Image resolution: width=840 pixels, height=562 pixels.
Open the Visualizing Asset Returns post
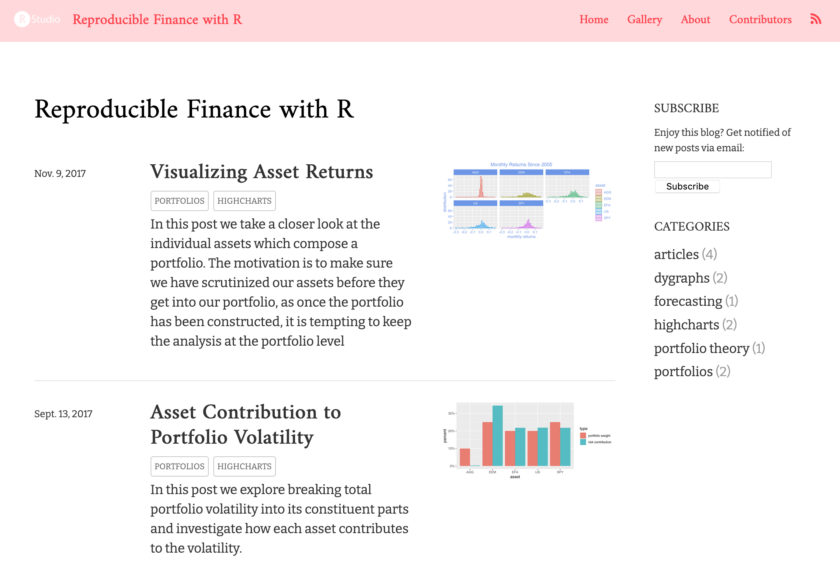pyautogui.click(x=262, y=172)
